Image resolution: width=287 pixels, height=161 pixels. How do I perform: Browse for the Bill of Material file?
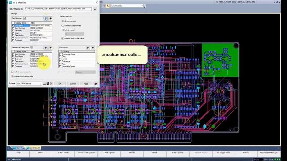coord(95,9)
